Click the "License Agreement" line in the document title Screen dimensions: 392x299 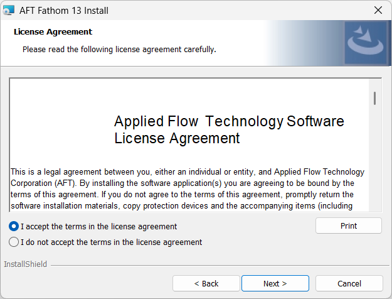[177, 138]
